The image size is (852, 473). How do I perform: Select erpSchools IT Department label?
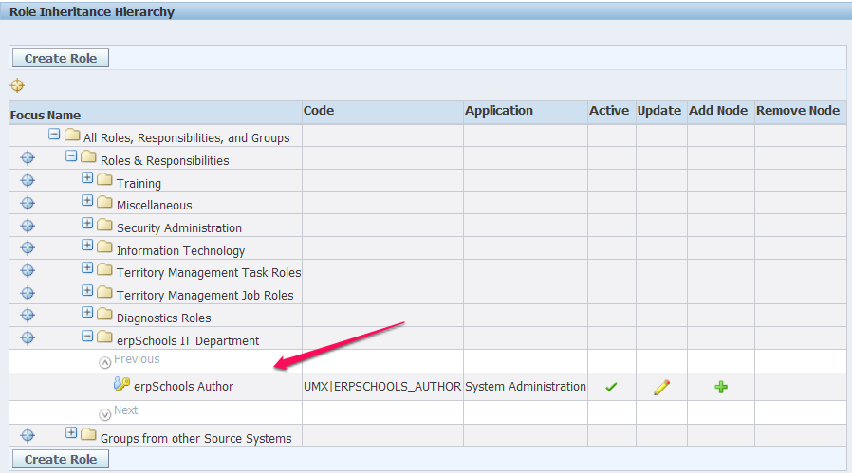tap(188, 340)
